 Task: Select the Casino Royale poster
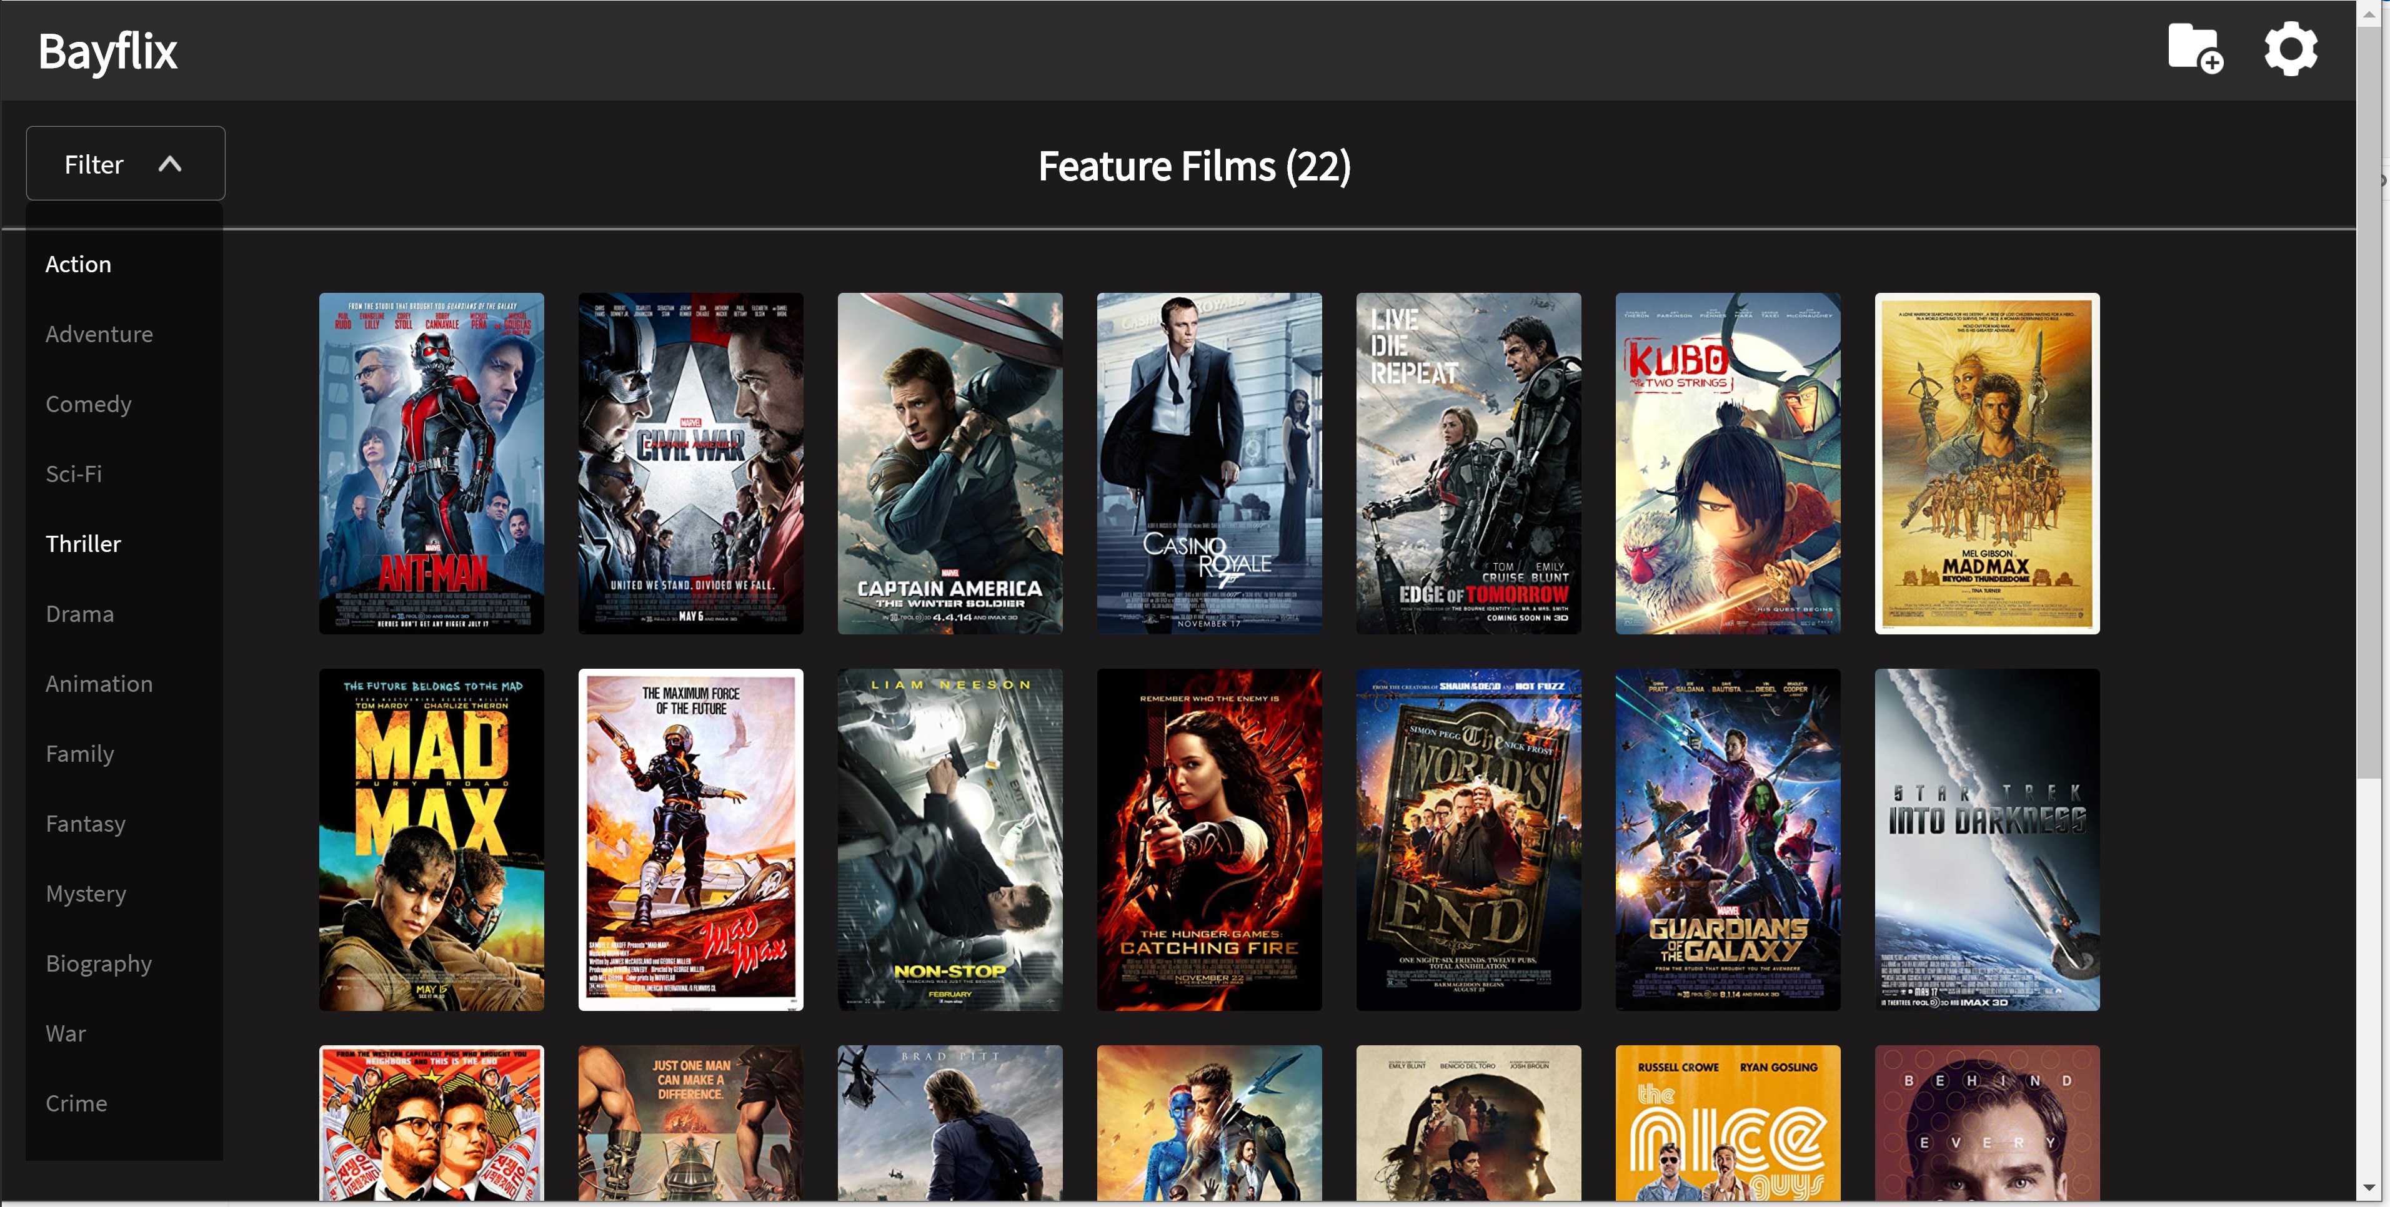(x=1210, y=463)
